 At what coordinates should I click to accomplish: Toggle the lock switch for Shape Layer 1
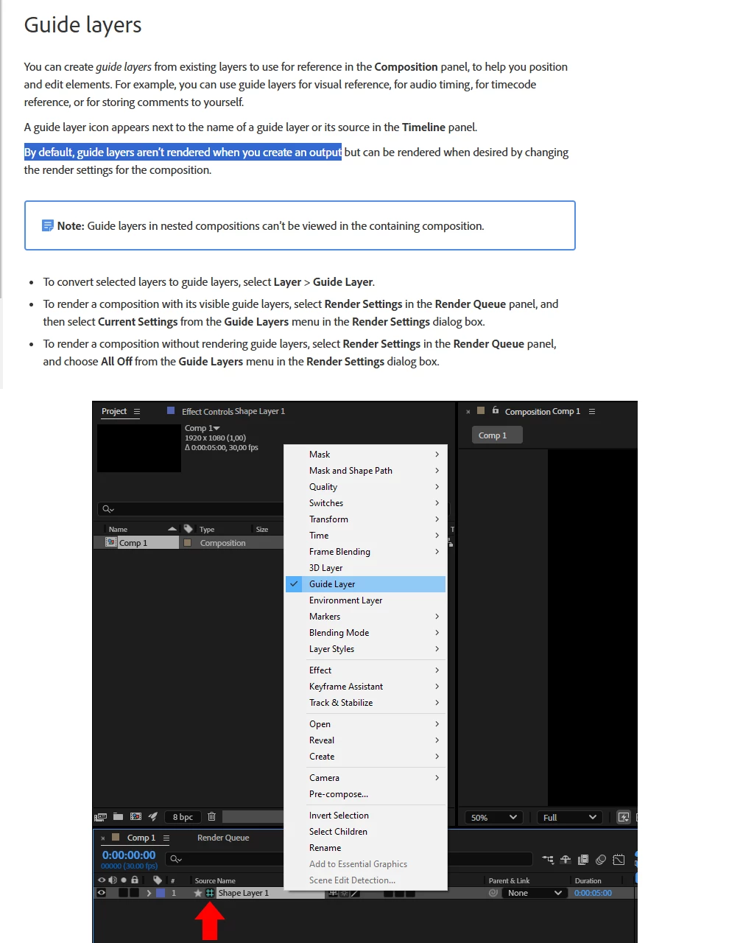pyautogui.click(x=134, y=893)
